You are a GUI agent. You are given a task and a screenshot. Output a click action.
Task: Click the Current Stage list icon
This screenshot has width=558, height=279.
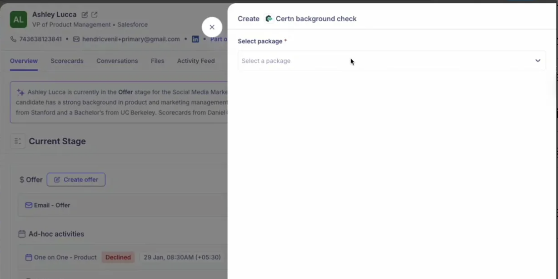[x=17, y=141]
